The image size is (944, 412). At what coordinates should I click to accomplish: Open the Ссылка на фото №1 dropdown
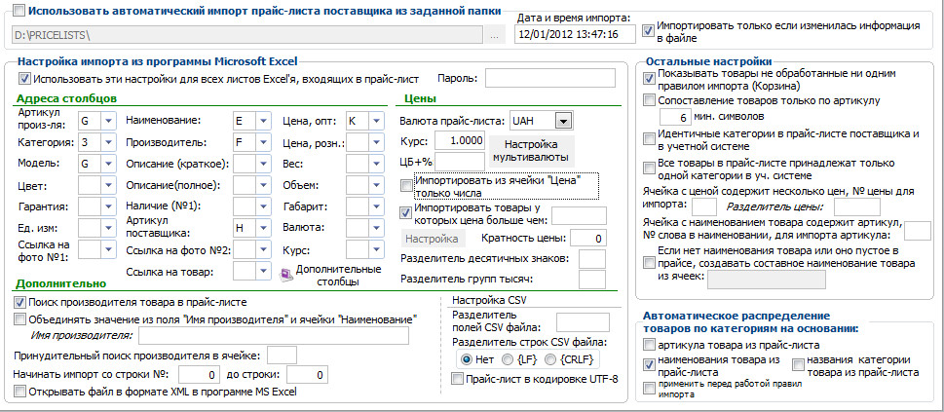108,249
